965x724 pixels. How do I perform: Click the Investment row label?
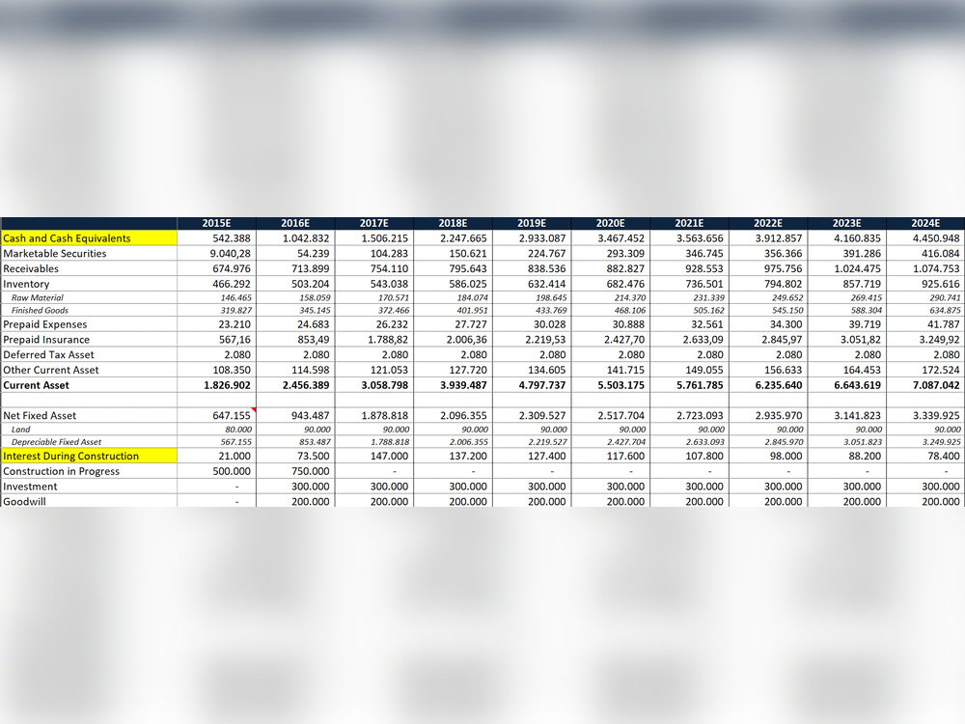30,487
